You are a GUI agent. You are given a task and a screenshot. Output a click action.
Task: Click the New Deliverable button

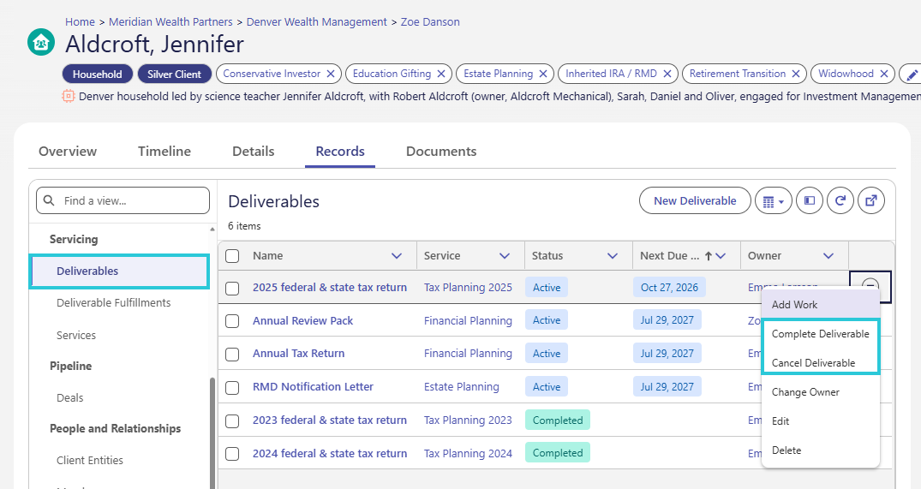pyautogui.click(x=695, y=200)
